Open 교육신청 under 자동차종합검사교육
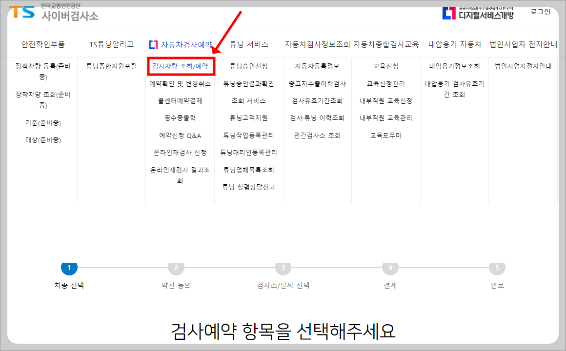 point(386,65)
